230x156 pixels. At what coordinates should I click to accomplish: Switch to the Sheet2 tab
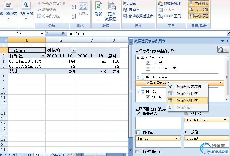tap(42, 155)
